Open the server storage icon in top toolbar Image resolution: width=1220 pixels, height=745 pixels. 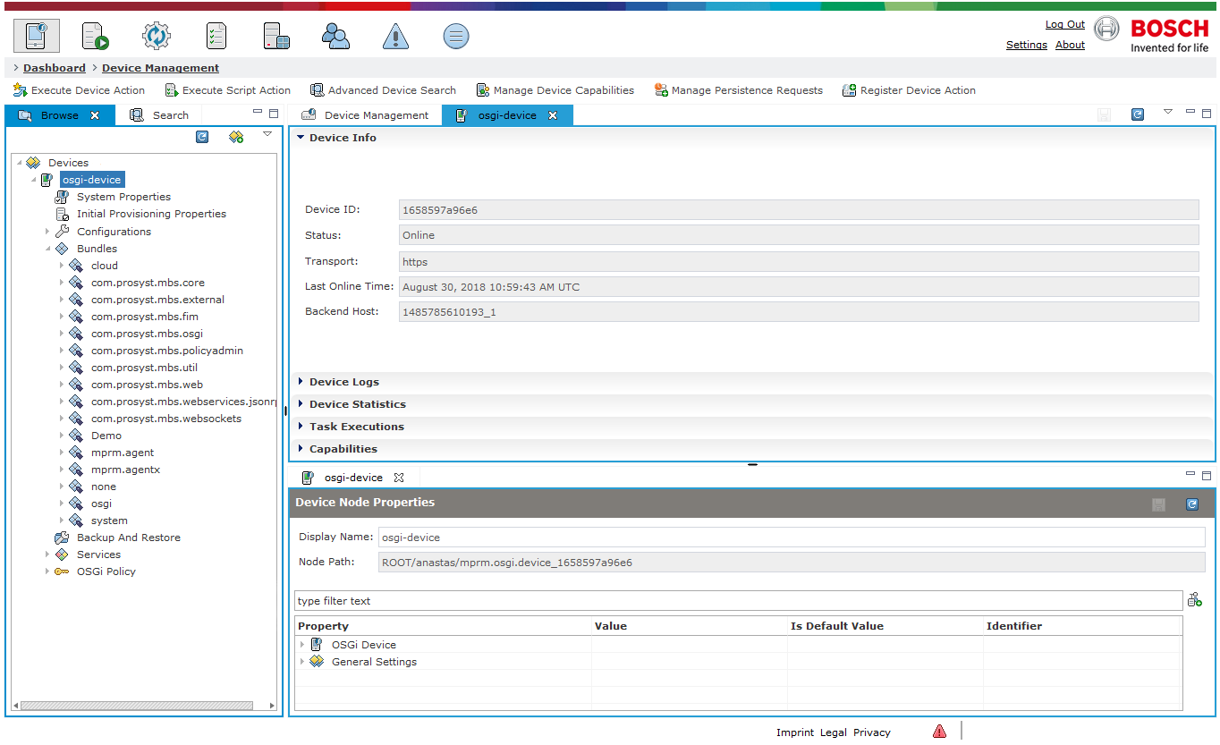point(276,36)
